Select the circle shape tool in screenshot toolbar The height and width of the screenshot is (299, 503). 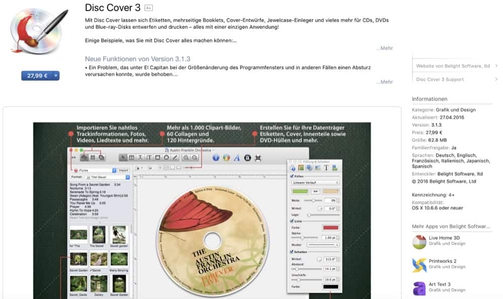[x=166, y=158]
